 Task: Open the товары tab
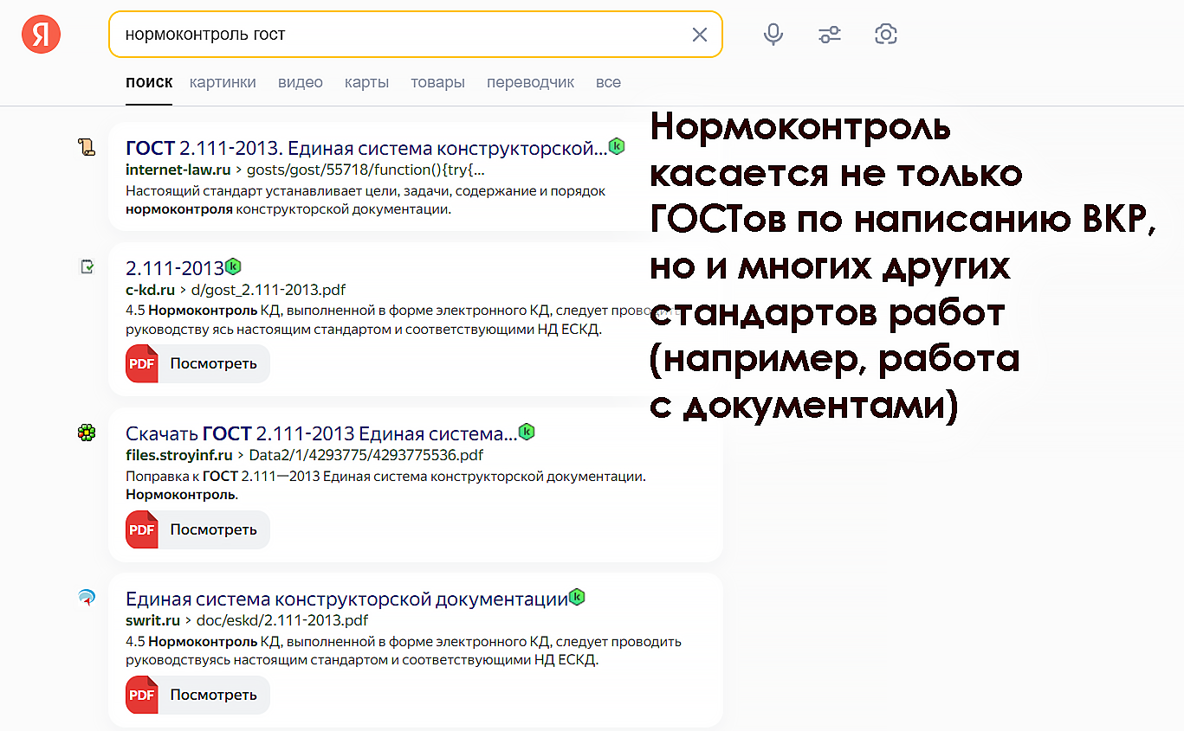pos(437,82)
